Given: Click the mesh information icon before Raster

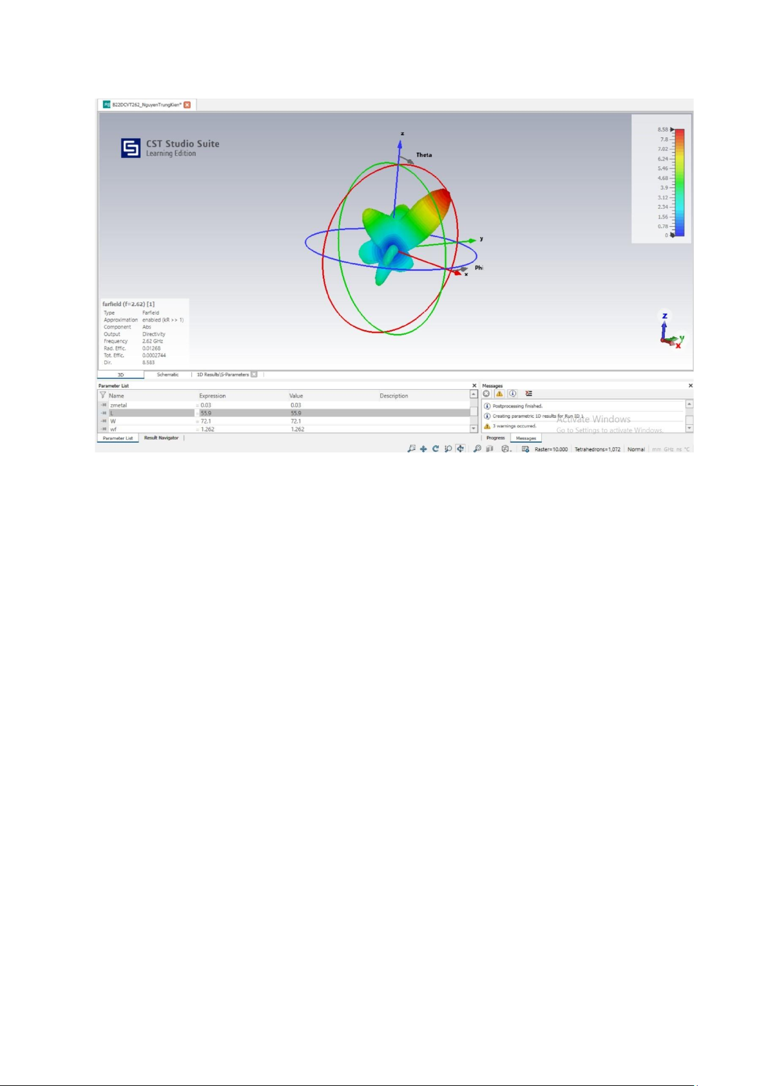Looking at the screenshot, I should point(525,449).
